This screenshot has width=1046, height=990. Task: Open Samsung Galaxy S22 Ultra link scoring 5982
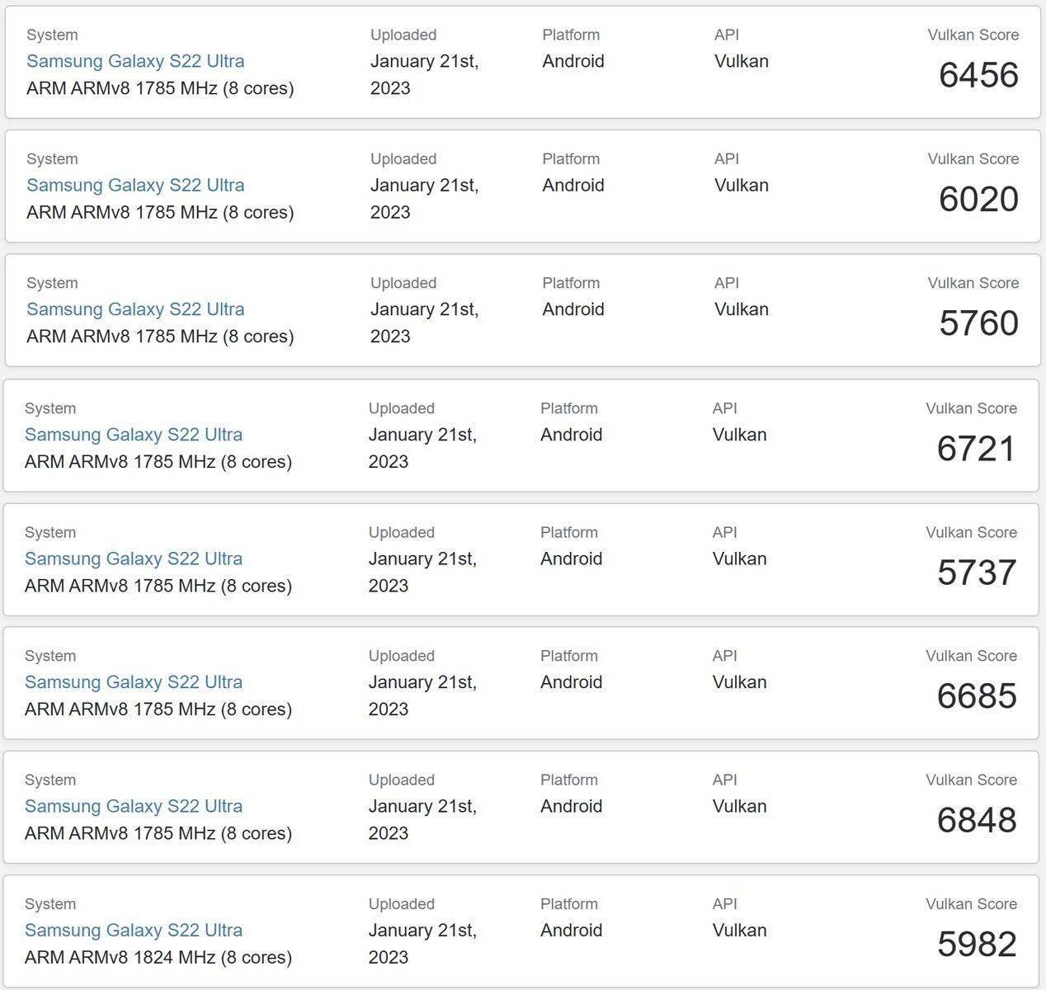tap(134, 931)
